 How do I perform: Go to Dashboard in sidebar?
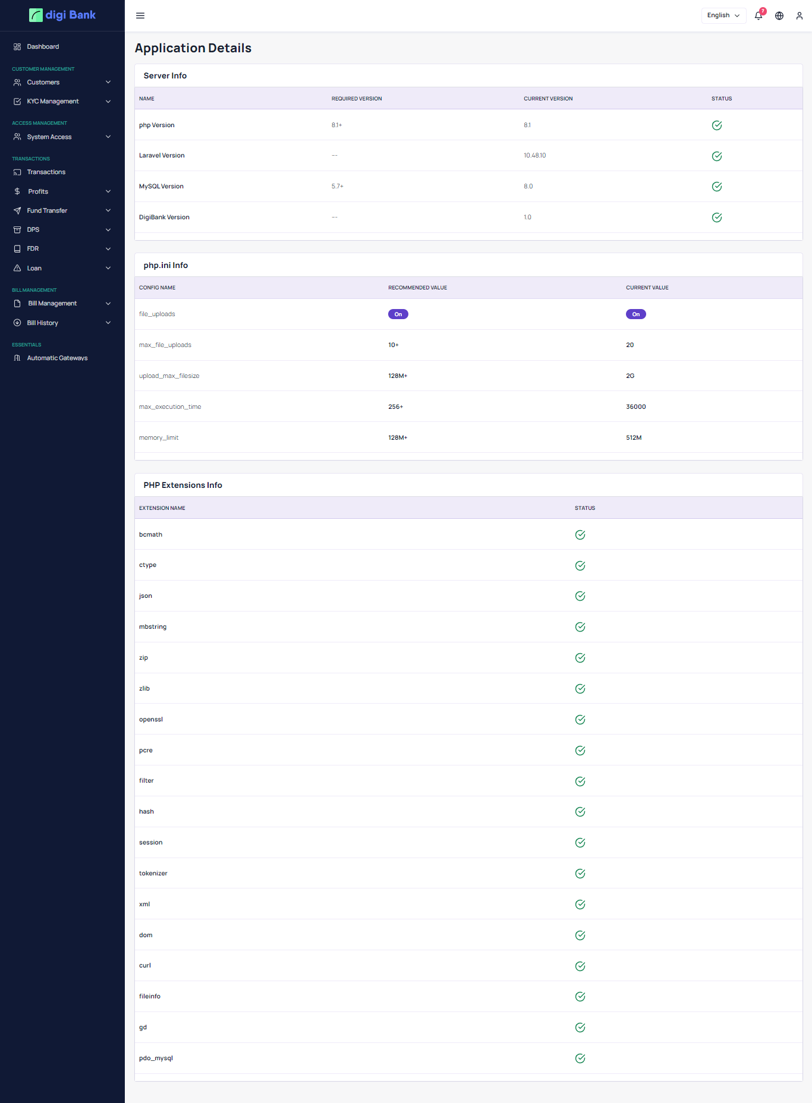tap(43, 46)
